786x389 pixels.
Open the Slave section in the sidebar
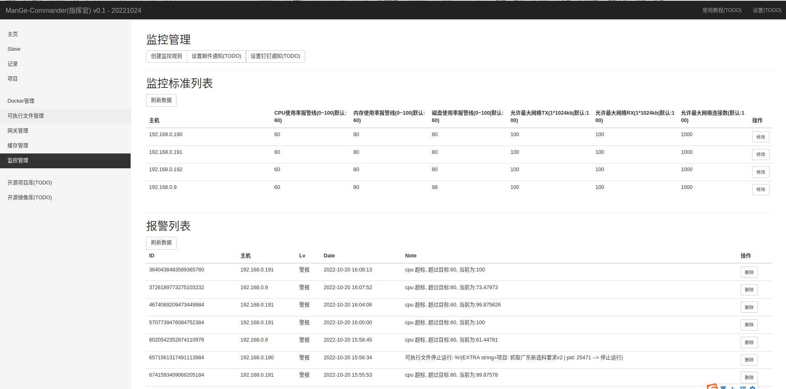click(x=14, y=49)
